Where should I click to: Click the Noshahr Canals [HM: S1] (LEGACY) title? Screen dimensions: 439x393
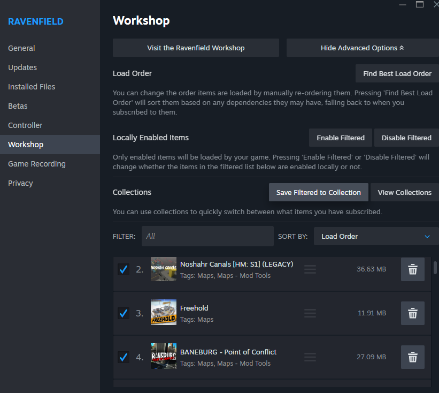pos(236,264)
